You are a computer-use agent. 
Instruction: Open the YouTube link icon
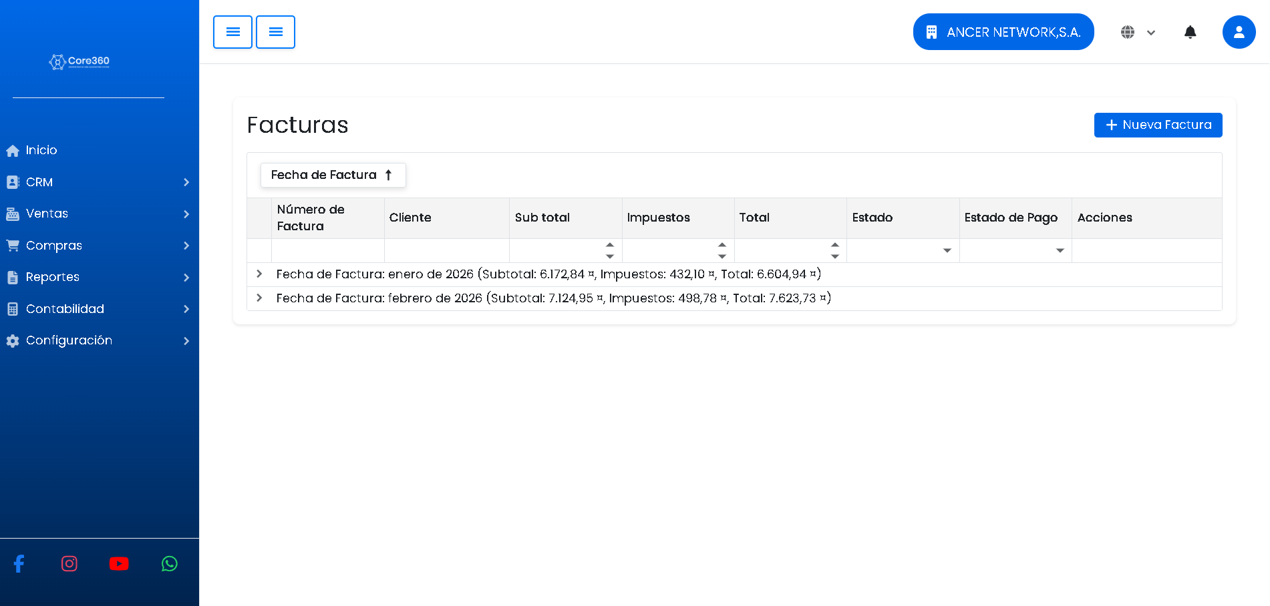tap(119, 564)
